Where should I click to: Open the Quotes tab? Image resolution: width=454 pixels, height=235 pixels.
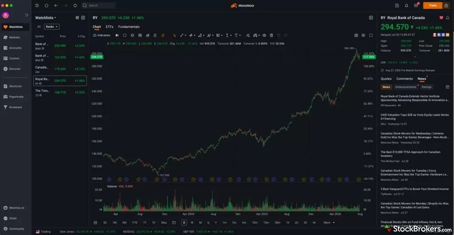point(386,79)
